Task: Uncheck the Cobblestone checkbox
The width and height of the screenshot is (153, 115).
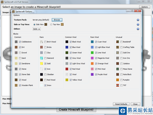Action: [20, 42]
